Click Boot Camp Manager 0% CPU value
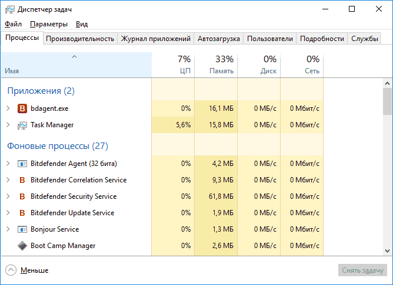This screenshot has height=285, width=393. click(x=186, y=246)
